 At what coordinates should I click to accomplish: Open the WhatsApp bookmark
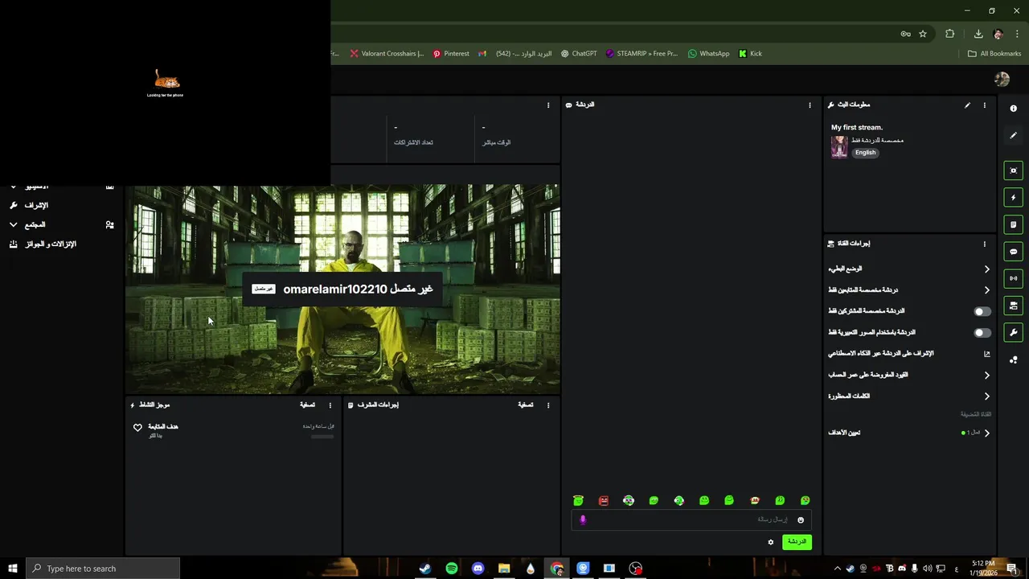tap(708, 54)
